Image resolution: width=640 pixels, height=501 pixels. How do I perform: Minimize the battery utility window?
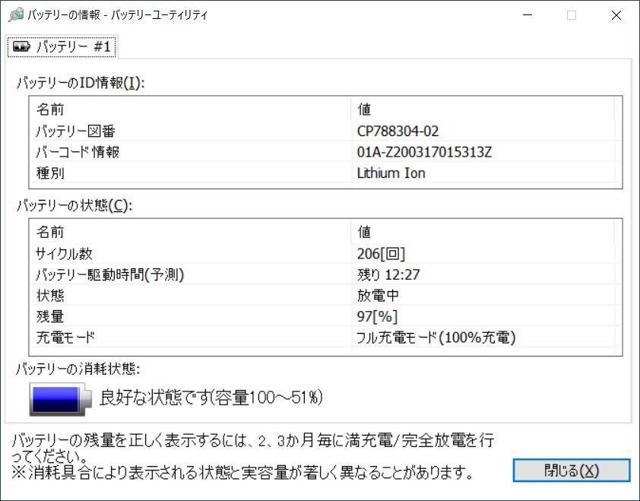click(x=528, y=15)
